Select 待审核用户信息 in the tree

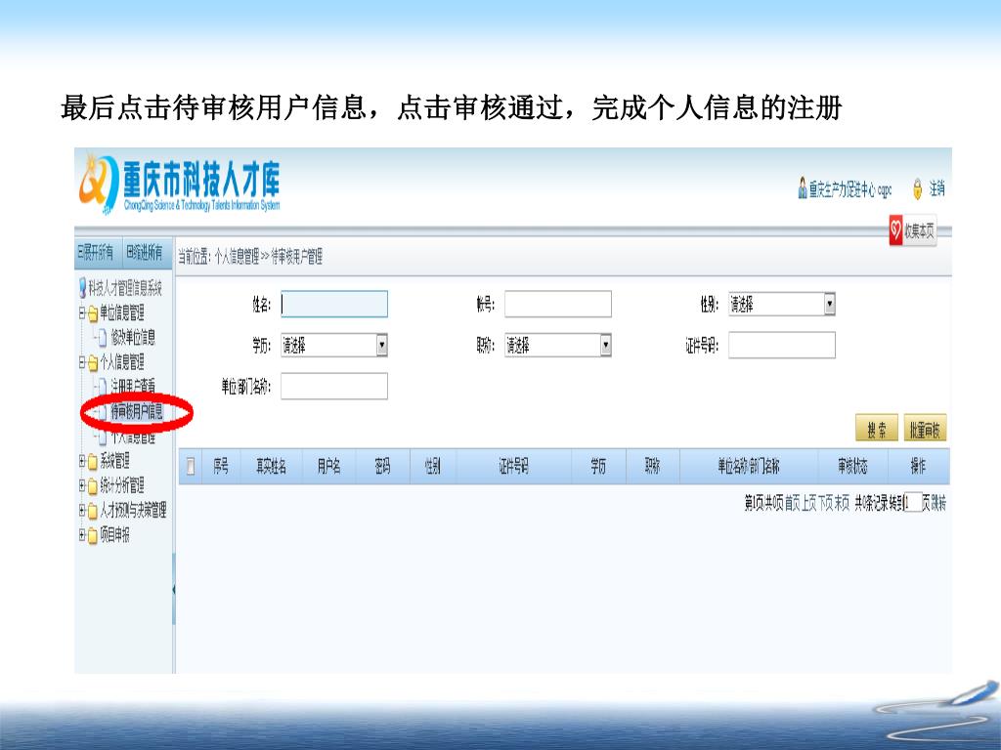137,412
